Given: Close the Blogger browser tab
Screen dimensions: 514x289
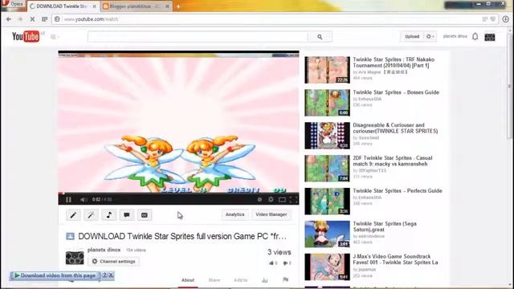Looking at the screenshot, I should tap(168, 6).
